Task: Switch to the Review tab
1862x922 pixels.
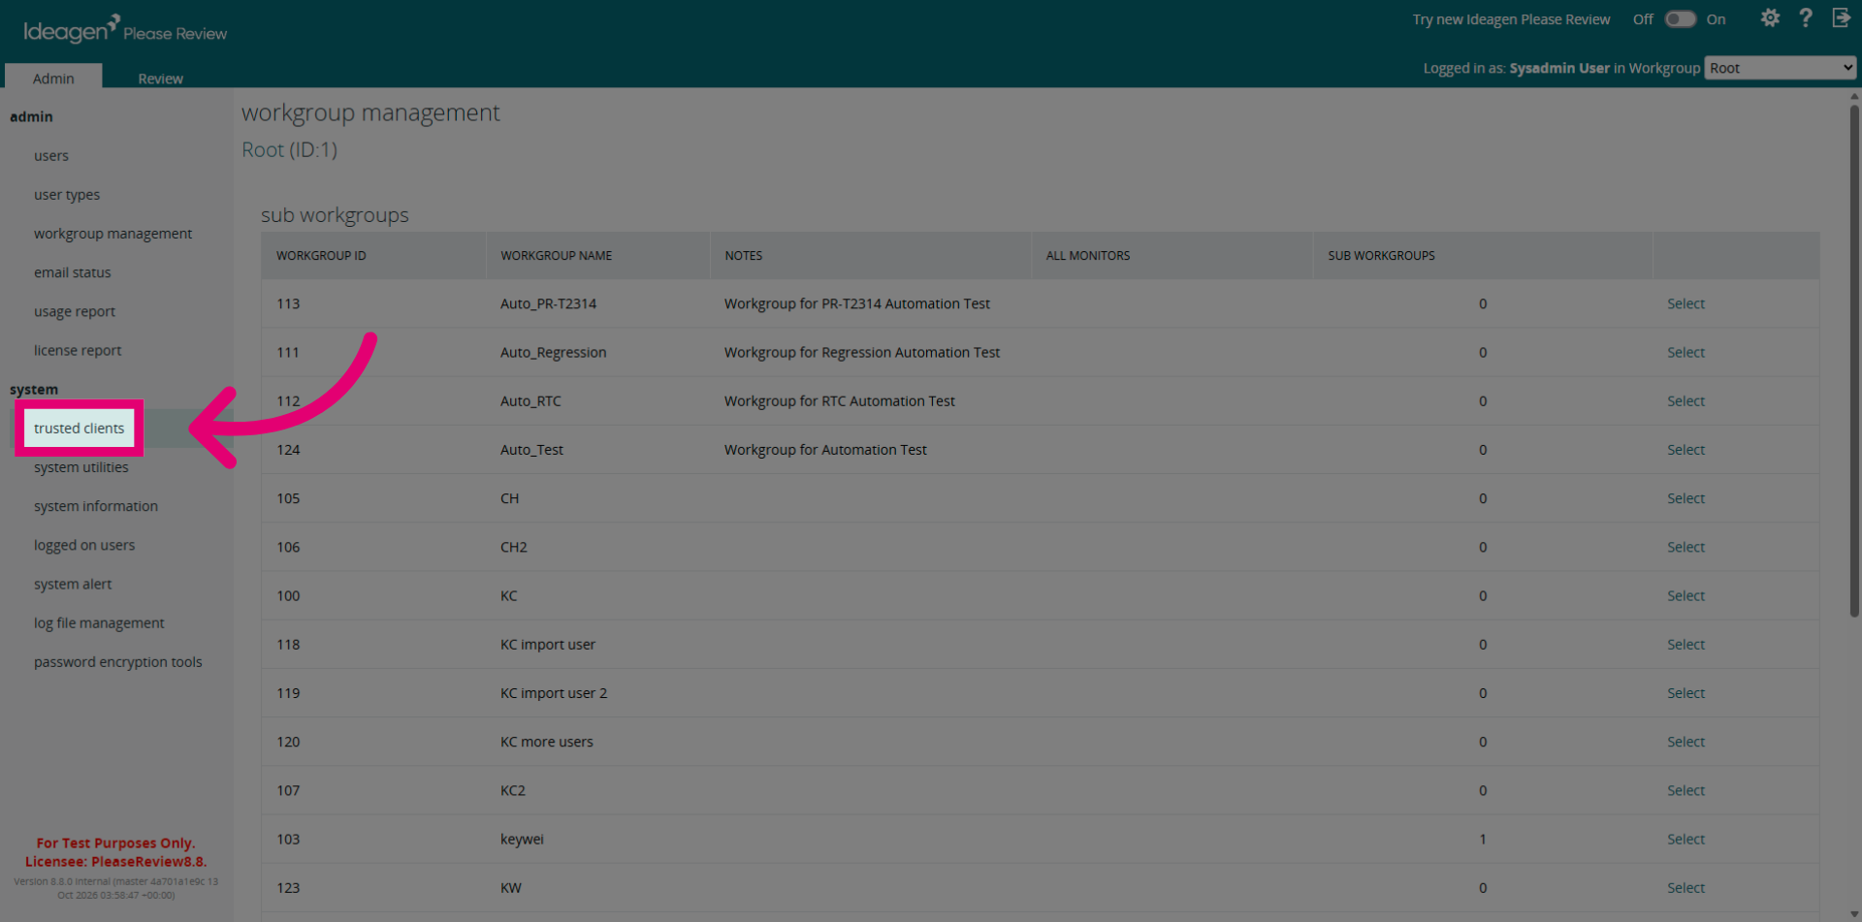Action: pos(160,79)
